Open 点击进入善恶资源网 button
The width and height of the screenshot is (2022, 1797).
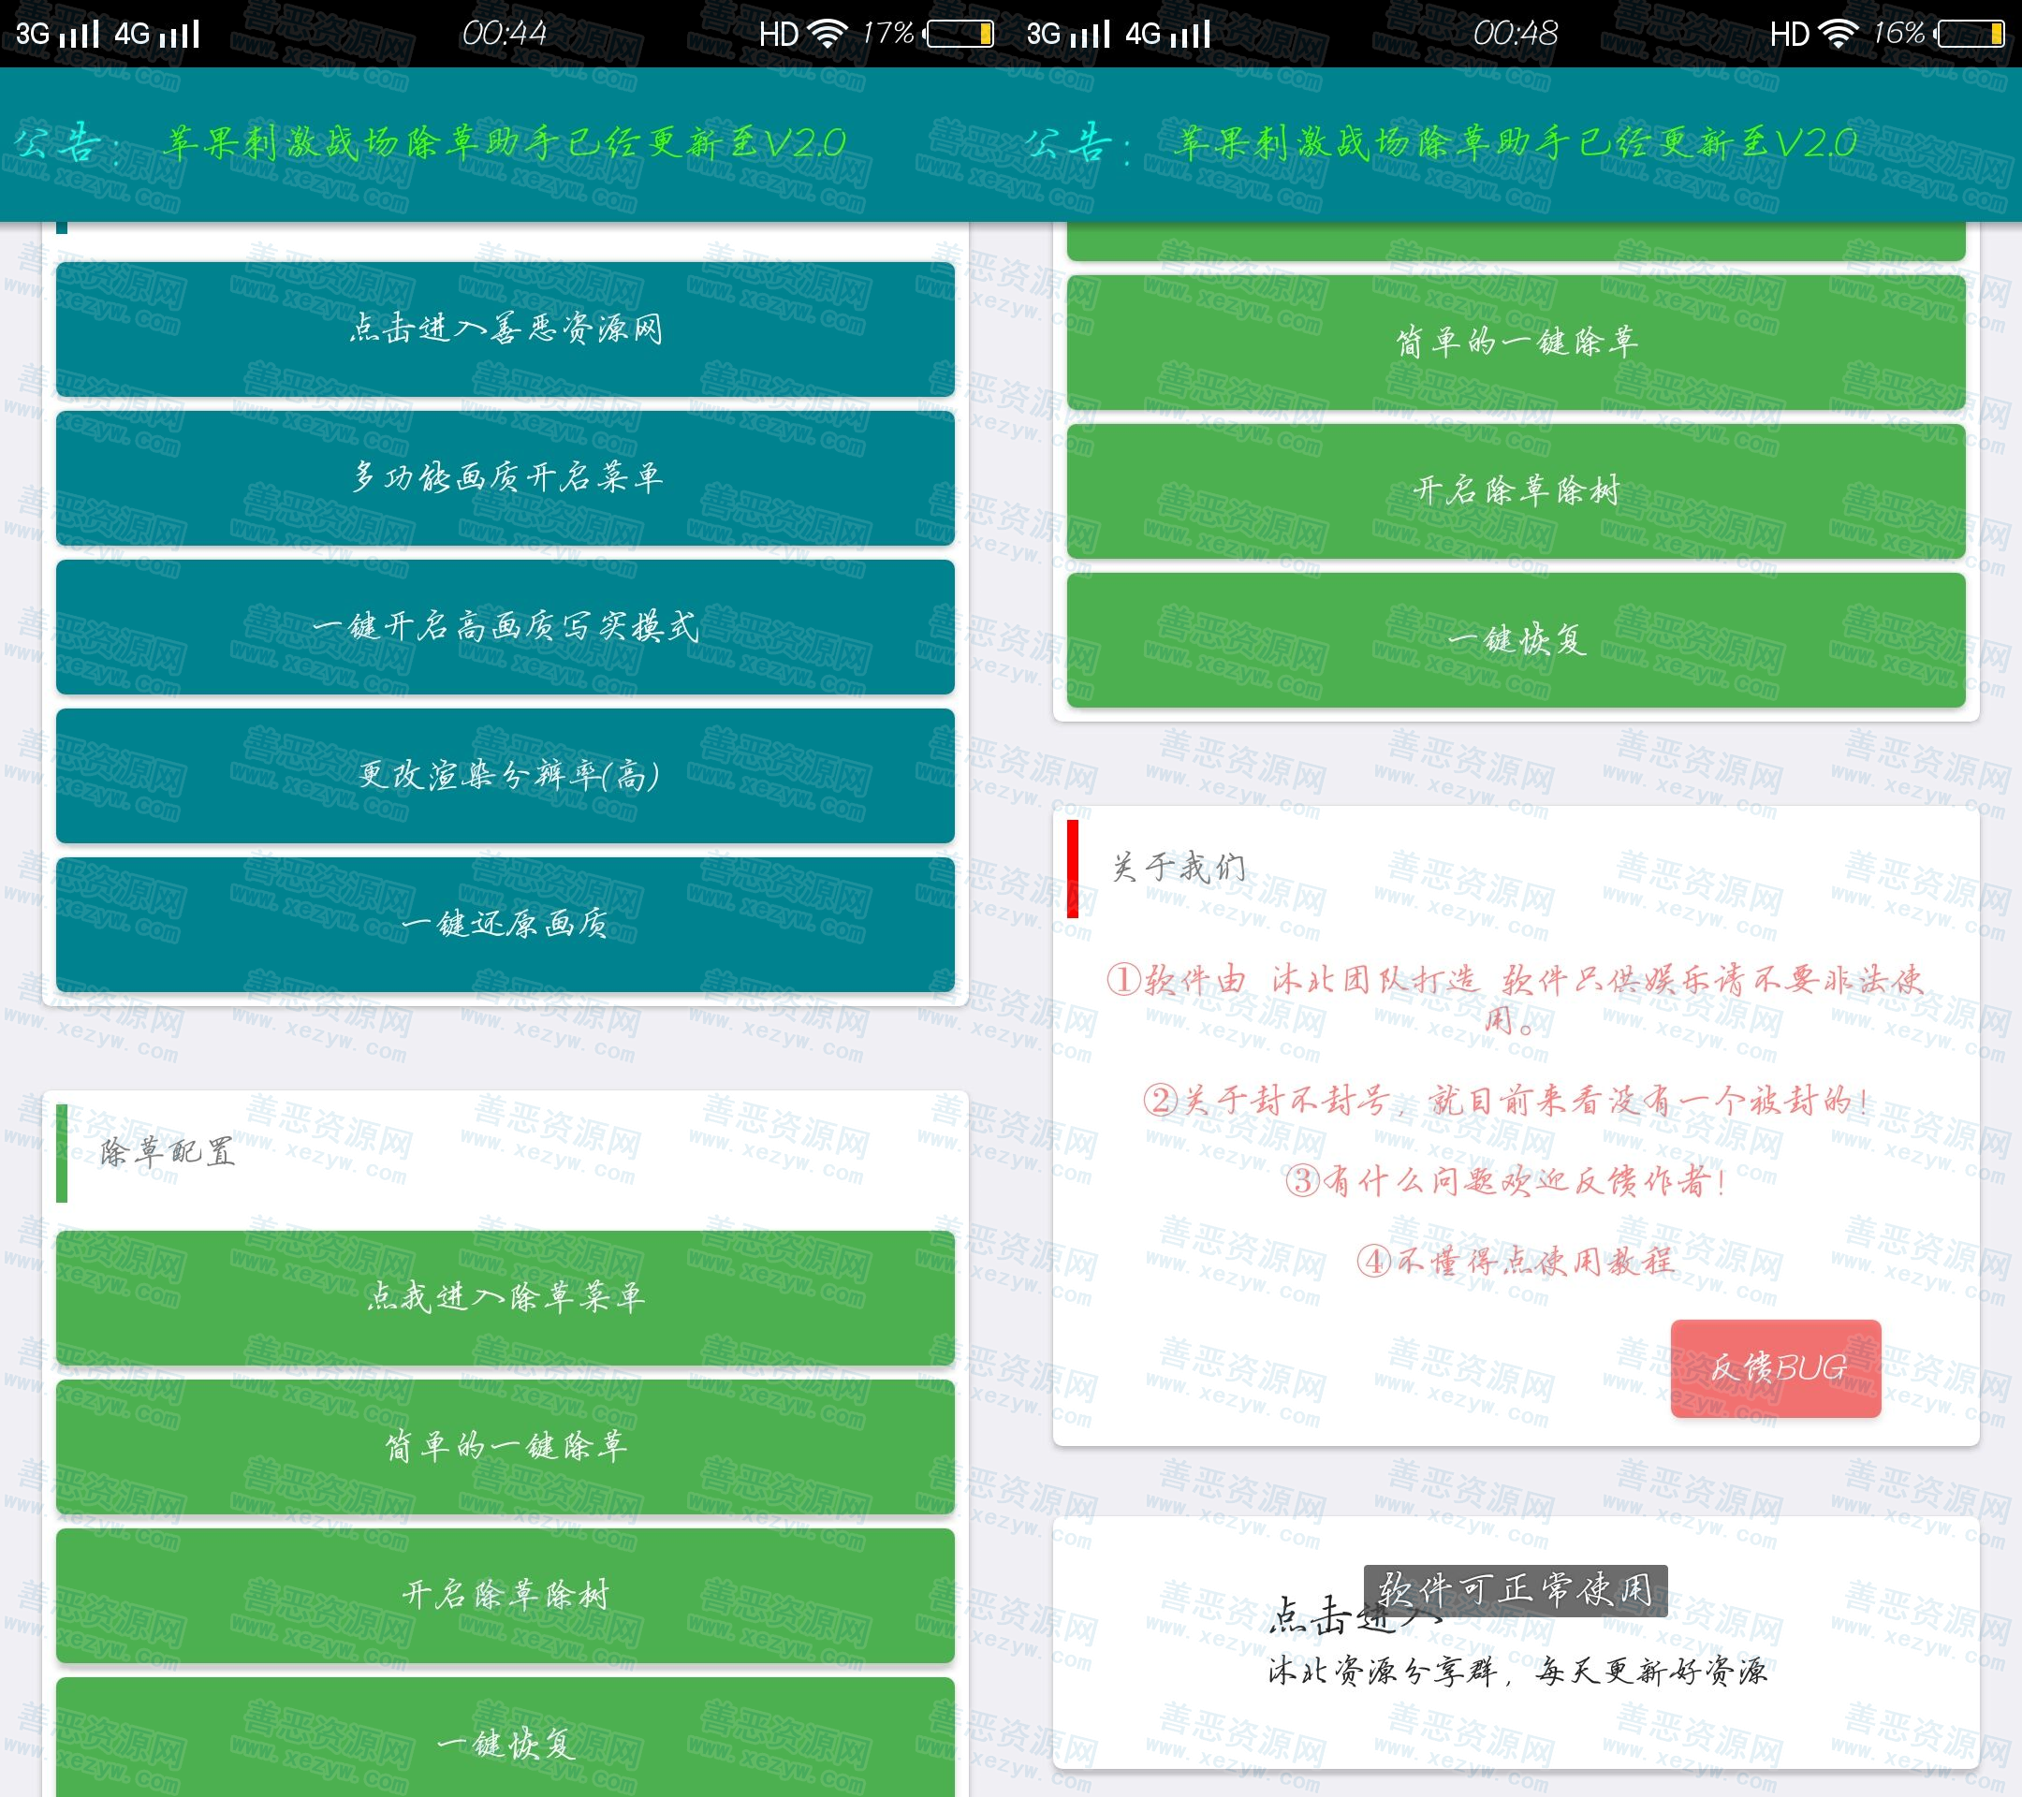point(505,329)
